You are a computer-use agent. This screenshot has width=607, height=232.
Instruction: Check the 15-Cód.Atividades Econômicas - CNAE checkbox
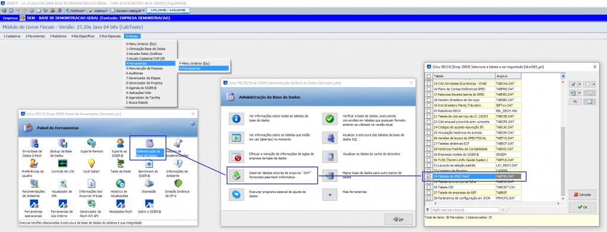click(x=429, y=84)
